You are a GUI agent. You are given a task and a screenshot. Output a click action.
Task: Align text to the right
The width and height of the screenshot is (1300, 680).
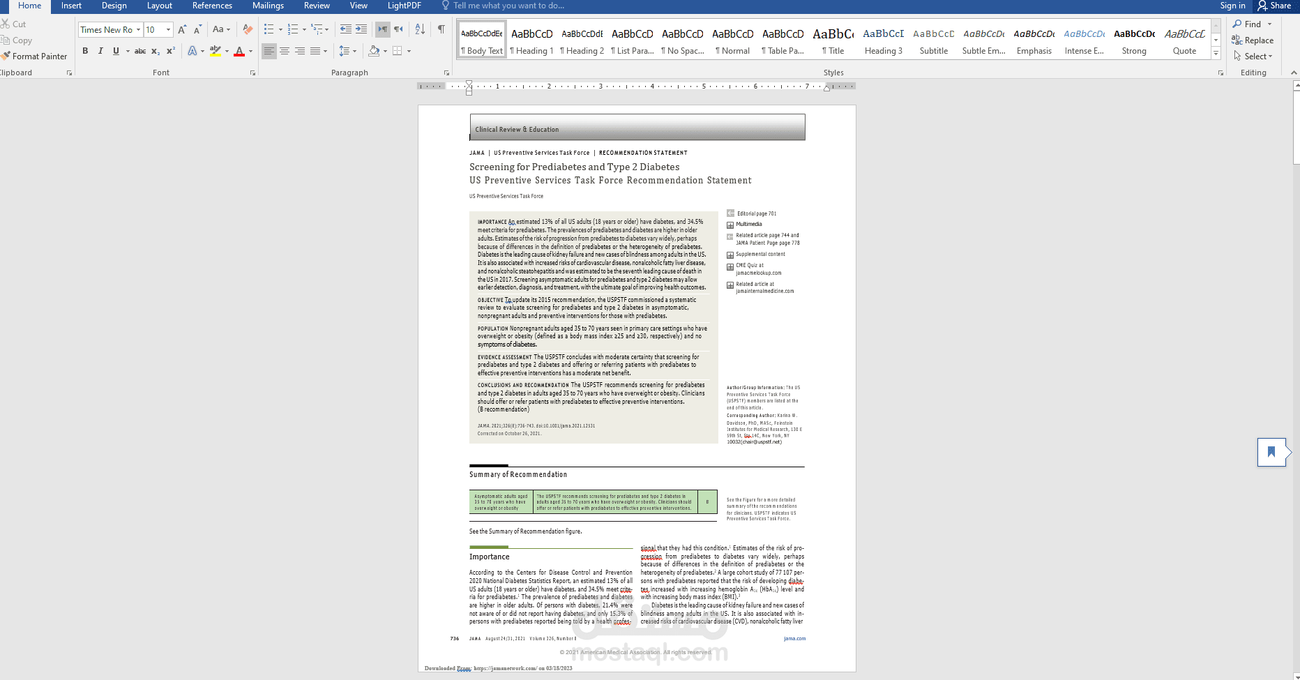tap(300, 51)
